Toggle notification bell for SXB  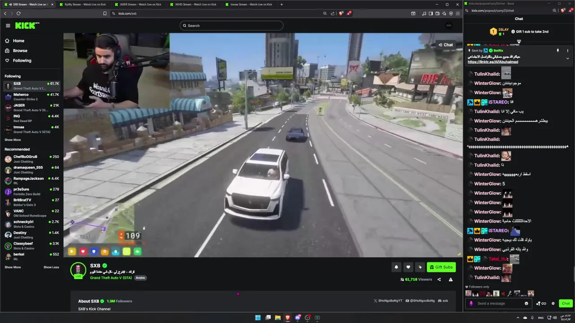[x=396, y=267]
